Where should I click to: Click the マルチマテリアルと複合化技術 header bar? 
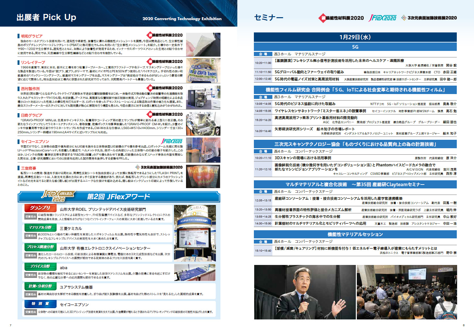355,185
